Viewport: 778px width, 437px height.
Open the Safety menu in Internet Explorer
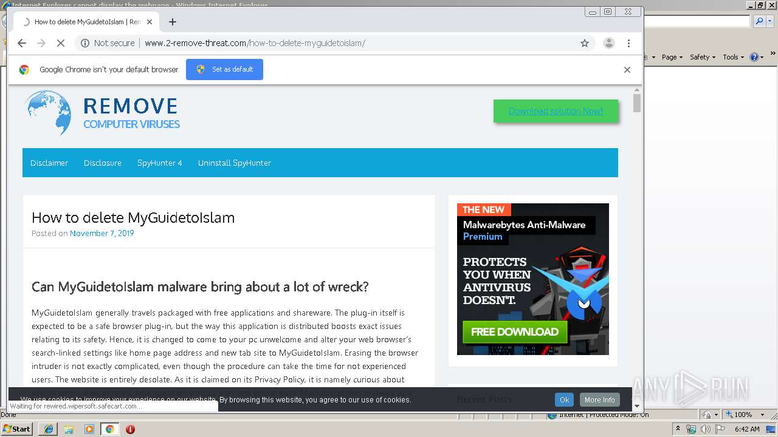point(702,57)
